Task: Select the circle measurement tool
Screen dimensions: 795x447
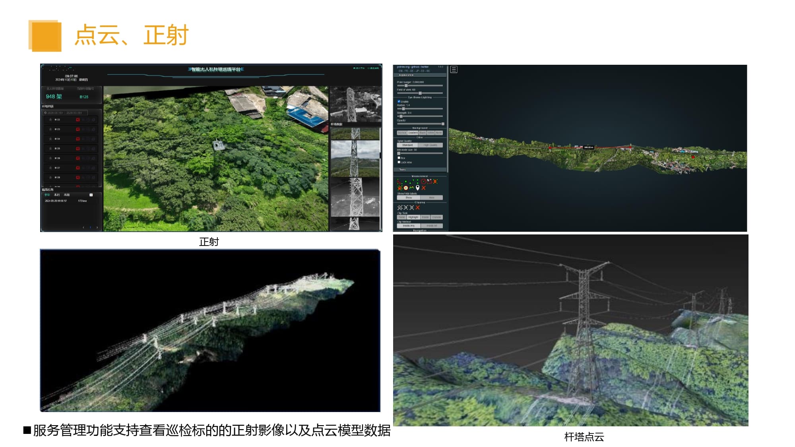Action: point(423,182)
